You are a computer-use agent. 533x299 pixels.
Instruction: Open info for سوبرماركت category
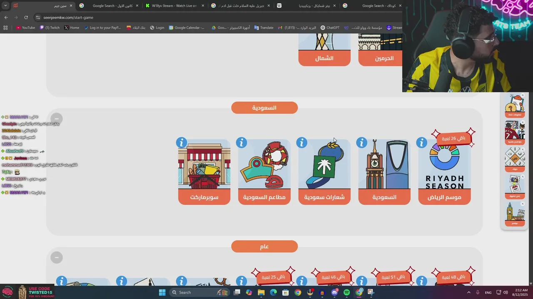182,143
